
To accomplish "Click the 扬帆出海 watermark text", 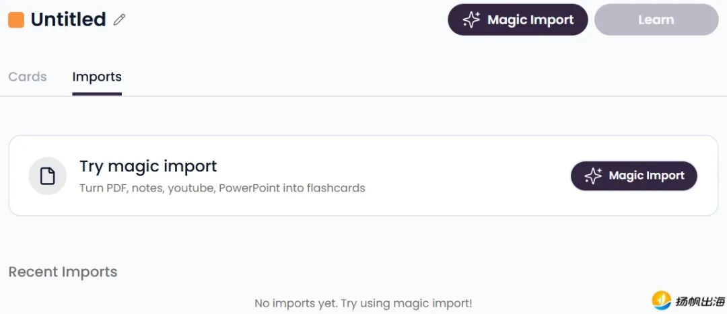I will click(x=700, y=301).
